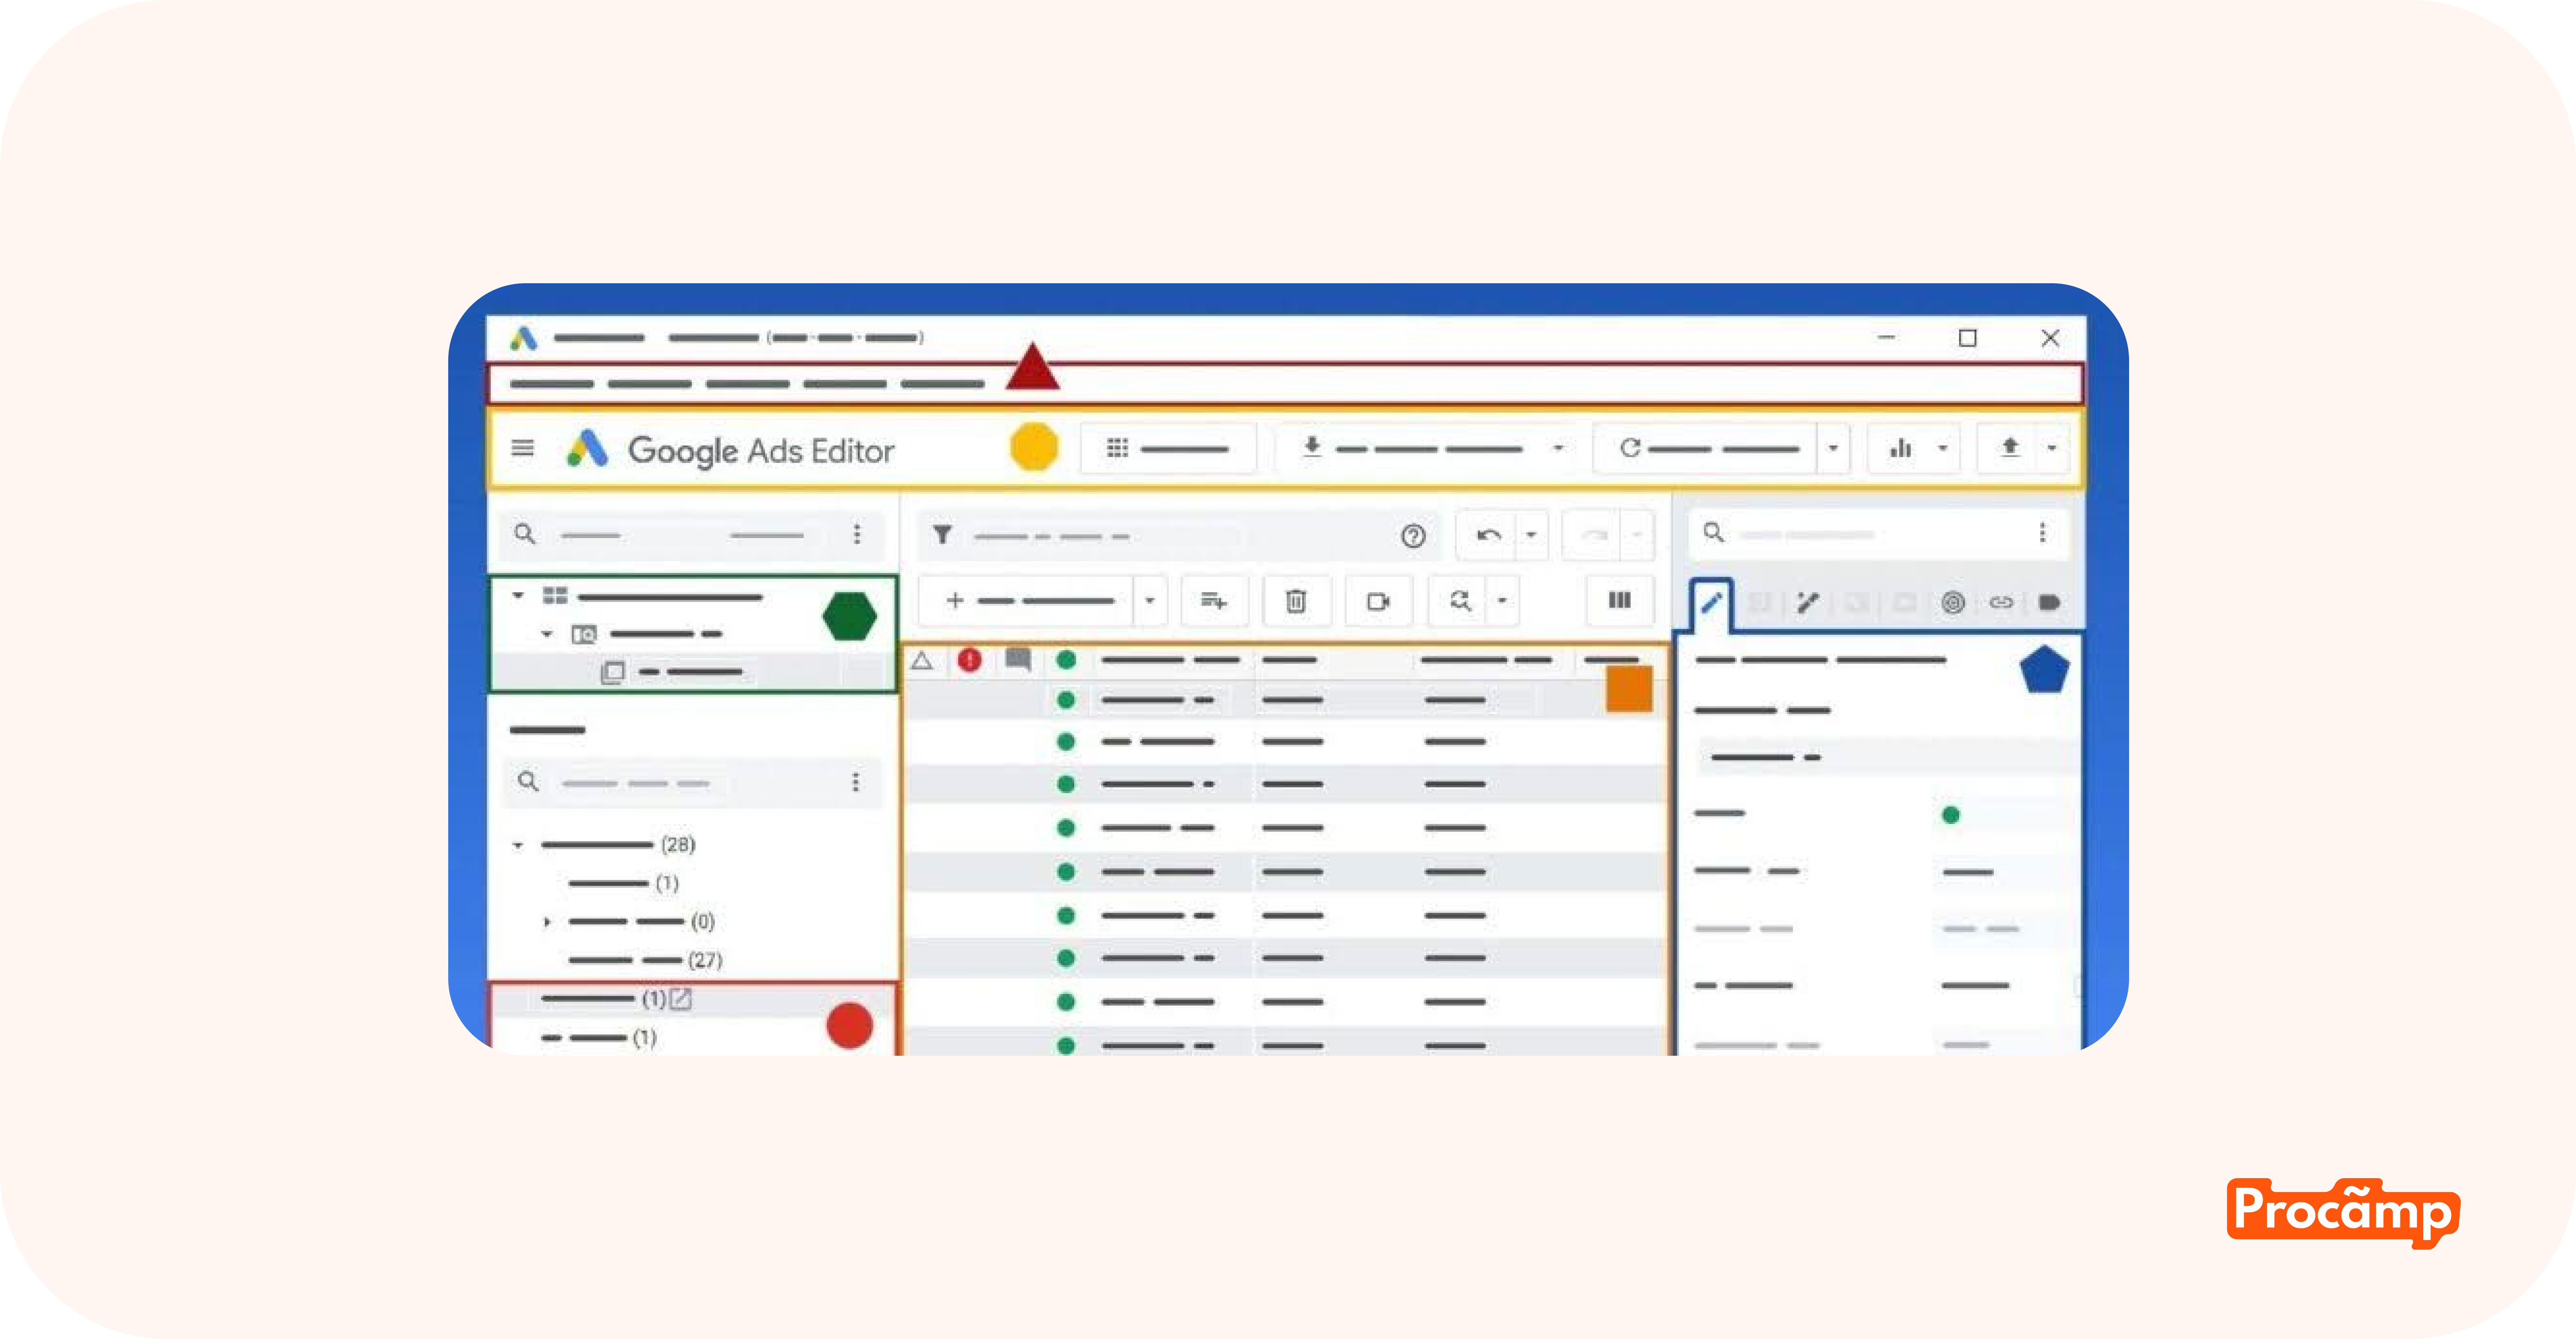2576x1339 pixels.
Task: Expand the dropdown beside the upload icon
Action: (2052, 448)
